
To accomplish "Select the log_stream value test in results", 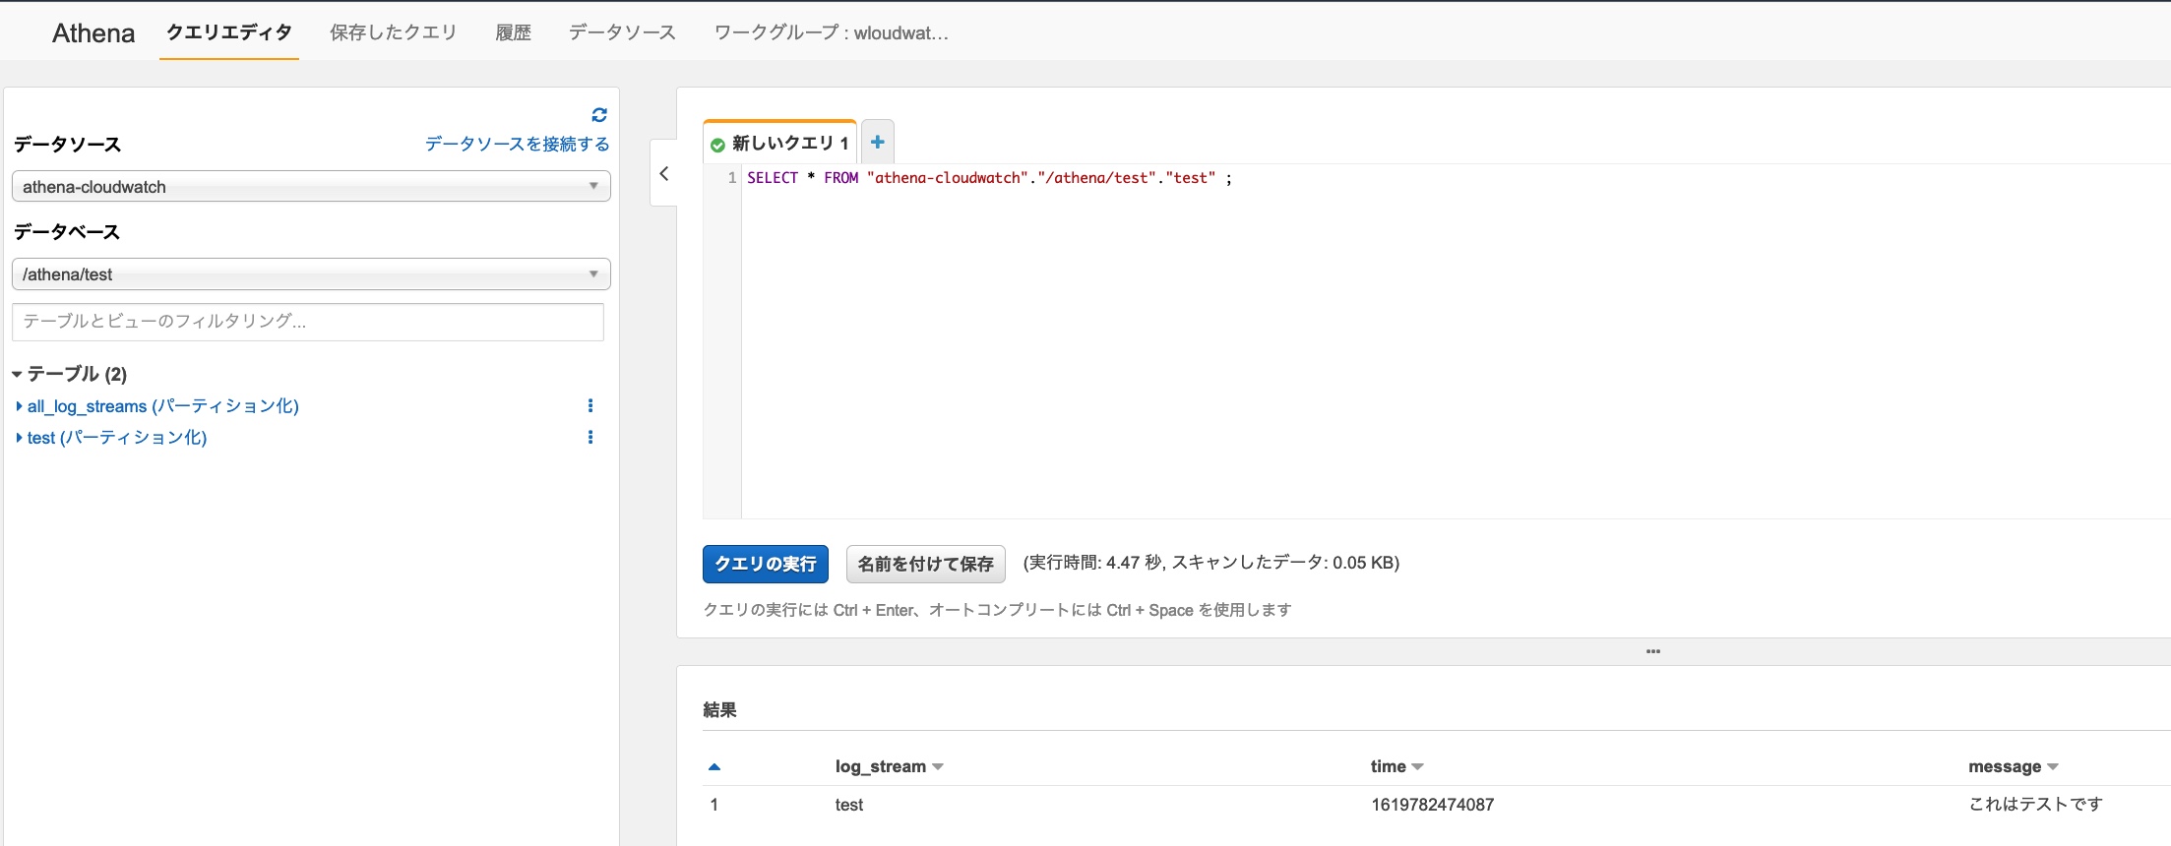I will pos(849,805).
